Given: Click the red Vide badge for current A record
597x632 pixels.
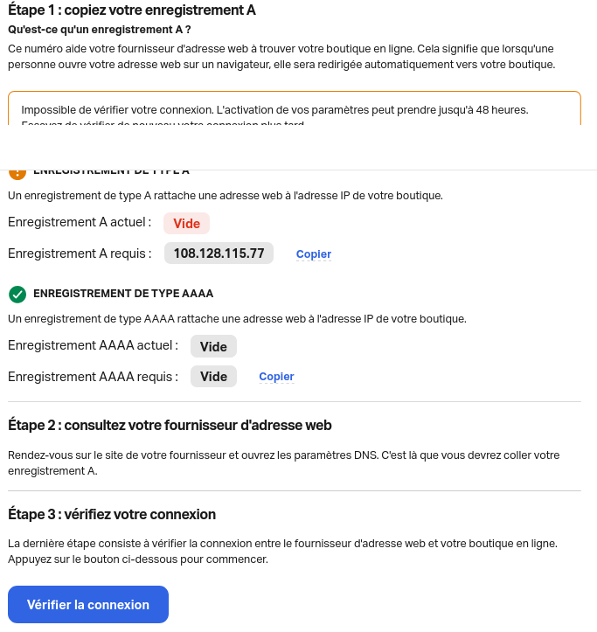Looking at the screenshot, I should (186, 224).
